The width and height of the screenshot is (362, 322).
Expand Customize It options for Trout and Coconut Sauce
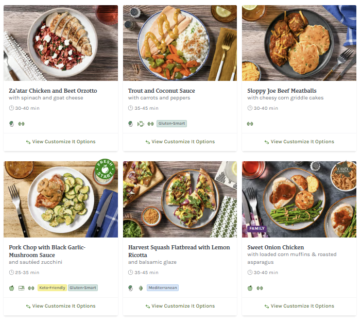coord(180,142)
